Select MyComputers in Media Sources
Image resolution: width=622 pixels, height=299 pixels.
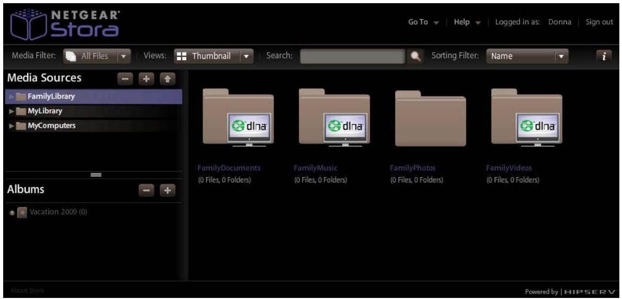coord(94,126)
